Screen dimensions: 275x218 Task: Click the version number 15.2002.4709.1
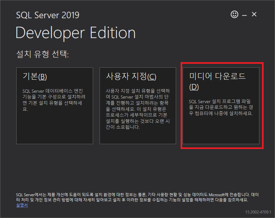coord(258,212)
